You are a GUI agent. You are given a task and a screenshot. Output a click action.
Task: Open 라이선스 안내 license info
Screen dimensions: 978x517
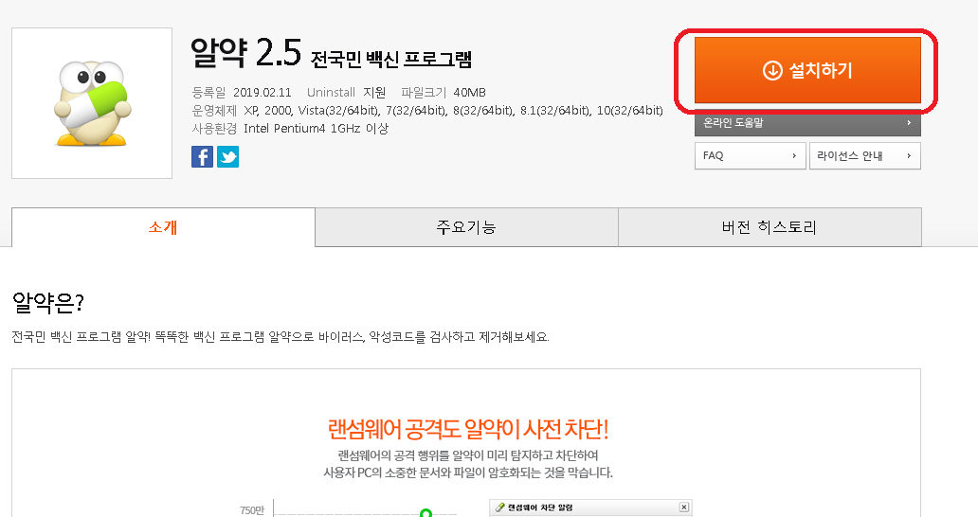pyautogui.click(x=865, y=155)
